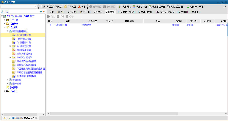The image size is (228, 121).
Task: Click the orange icon at search field end
Action: tap(44, 11)
